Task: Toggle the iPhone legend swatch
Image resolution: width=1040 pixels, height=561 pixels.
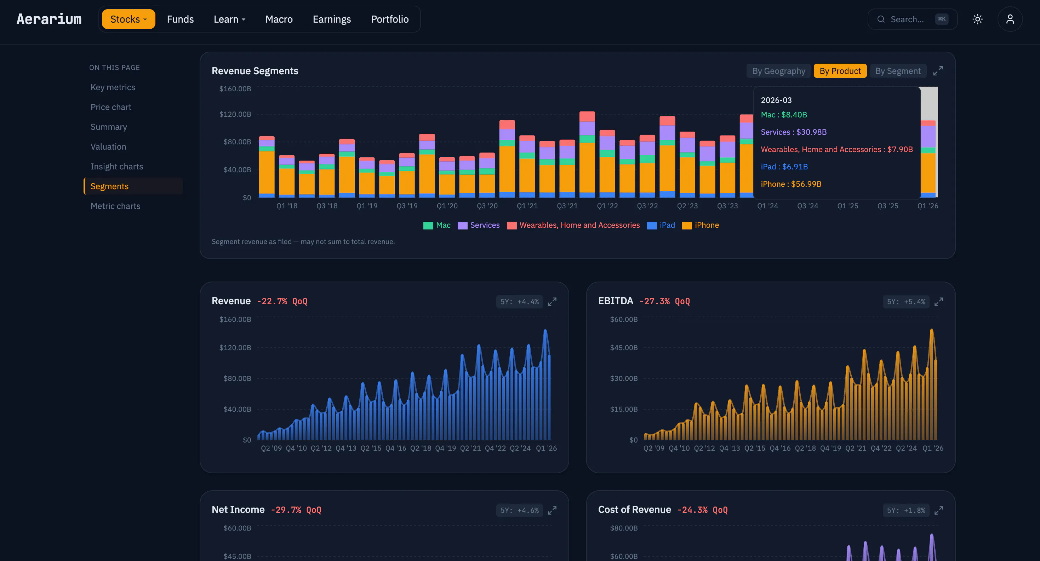Action: pos(687,225)
